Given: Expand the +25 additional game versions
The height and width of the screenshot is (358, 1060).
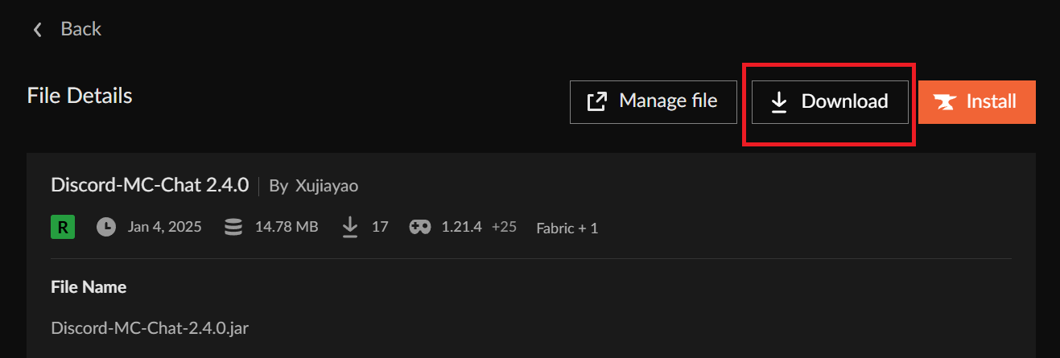Looking at the screenshot, I should click(504, 227).
